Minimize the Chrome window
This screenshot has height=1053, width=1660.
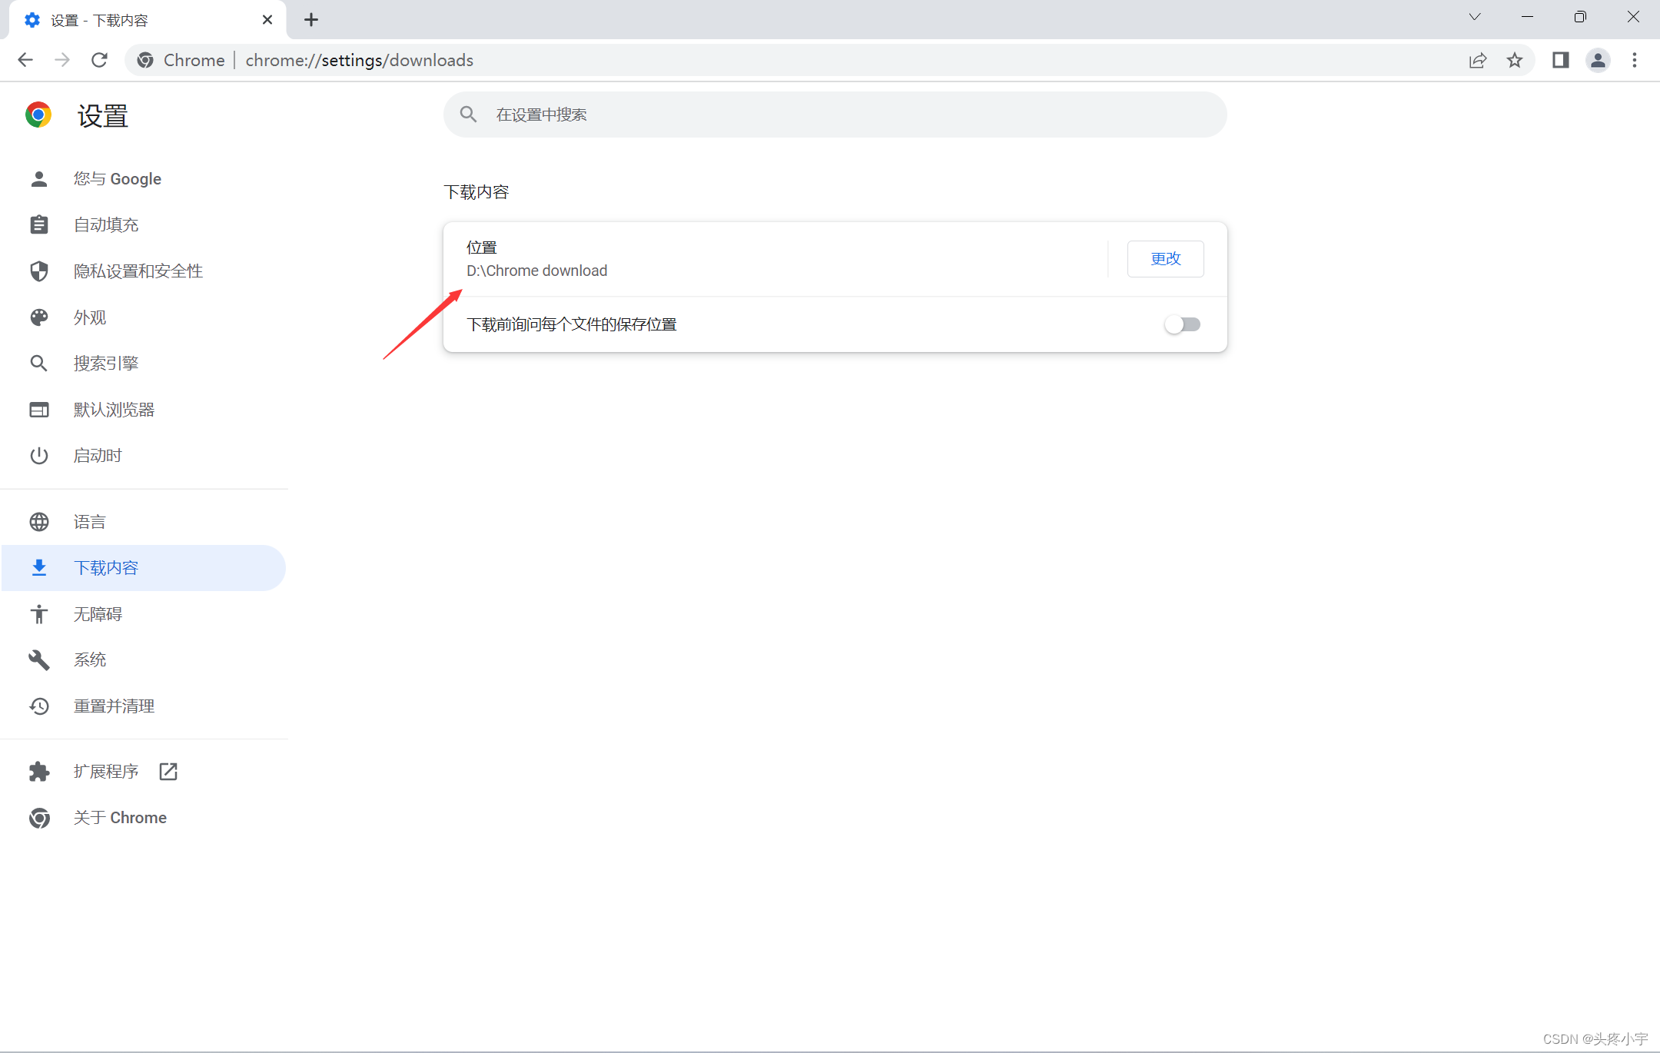click(x=1527, y=17)
